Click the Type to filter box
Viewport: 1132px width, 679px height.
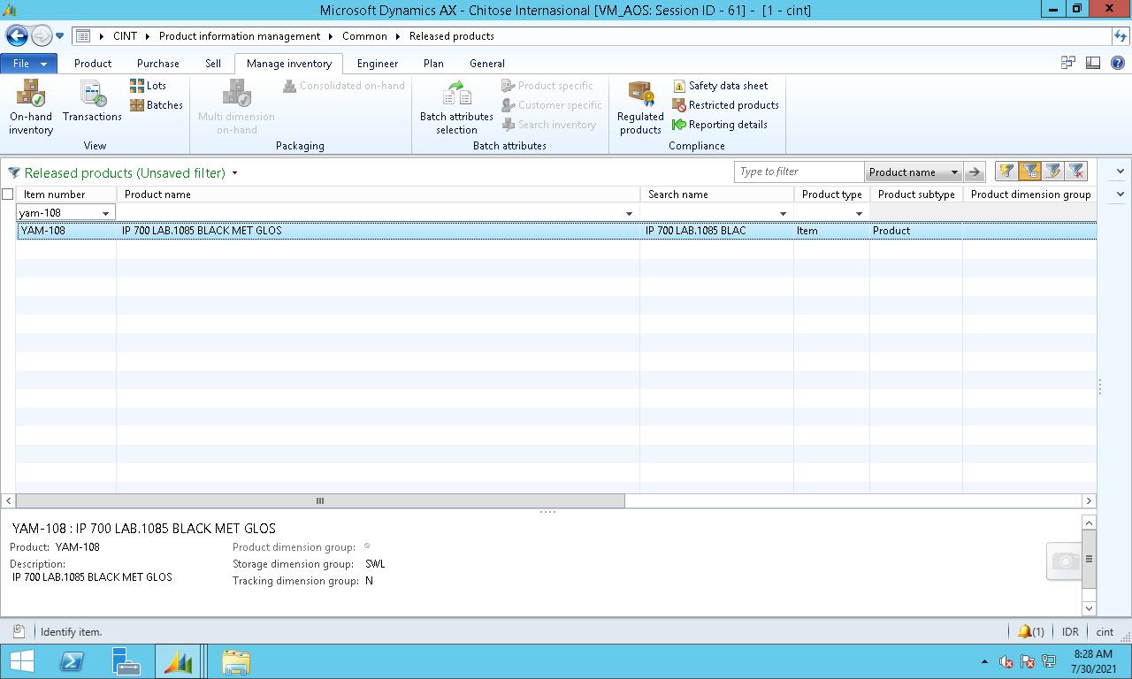799,172
